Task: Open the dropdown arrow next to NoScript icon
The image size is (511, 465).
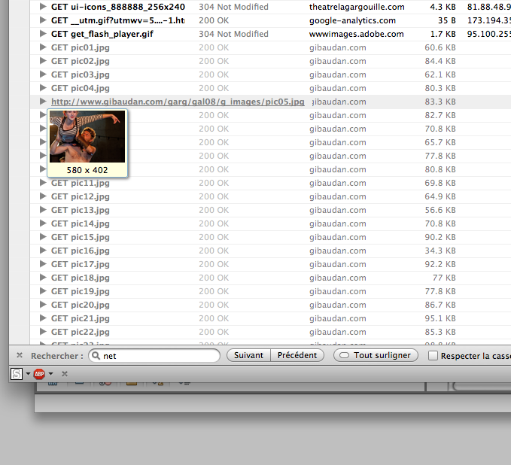Action: point(28,374)
